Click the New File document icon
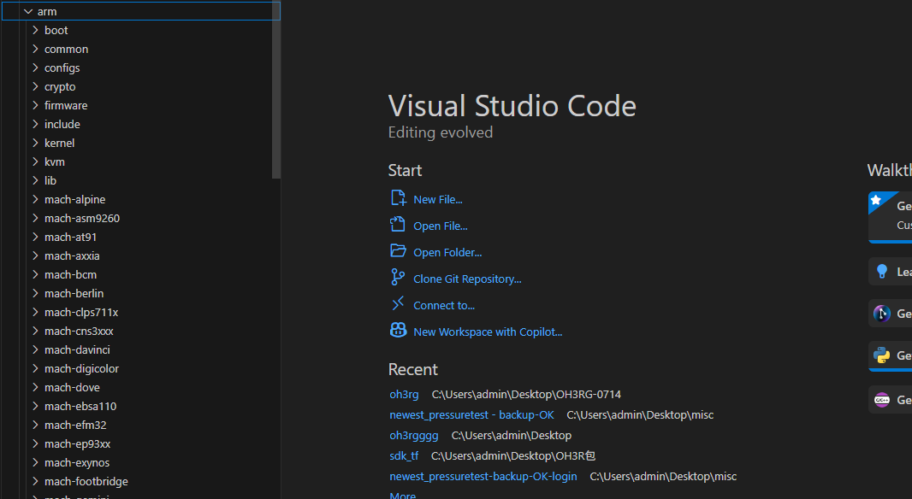The height and width of the screenshot is (499, 912). pos(398,198)
